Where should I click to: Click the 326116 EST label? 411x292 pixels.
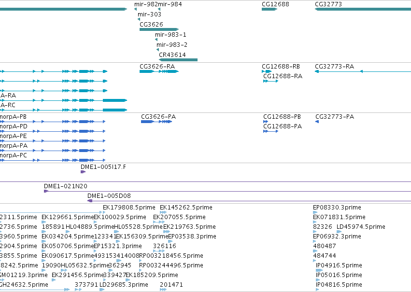[x=165, y=247]
